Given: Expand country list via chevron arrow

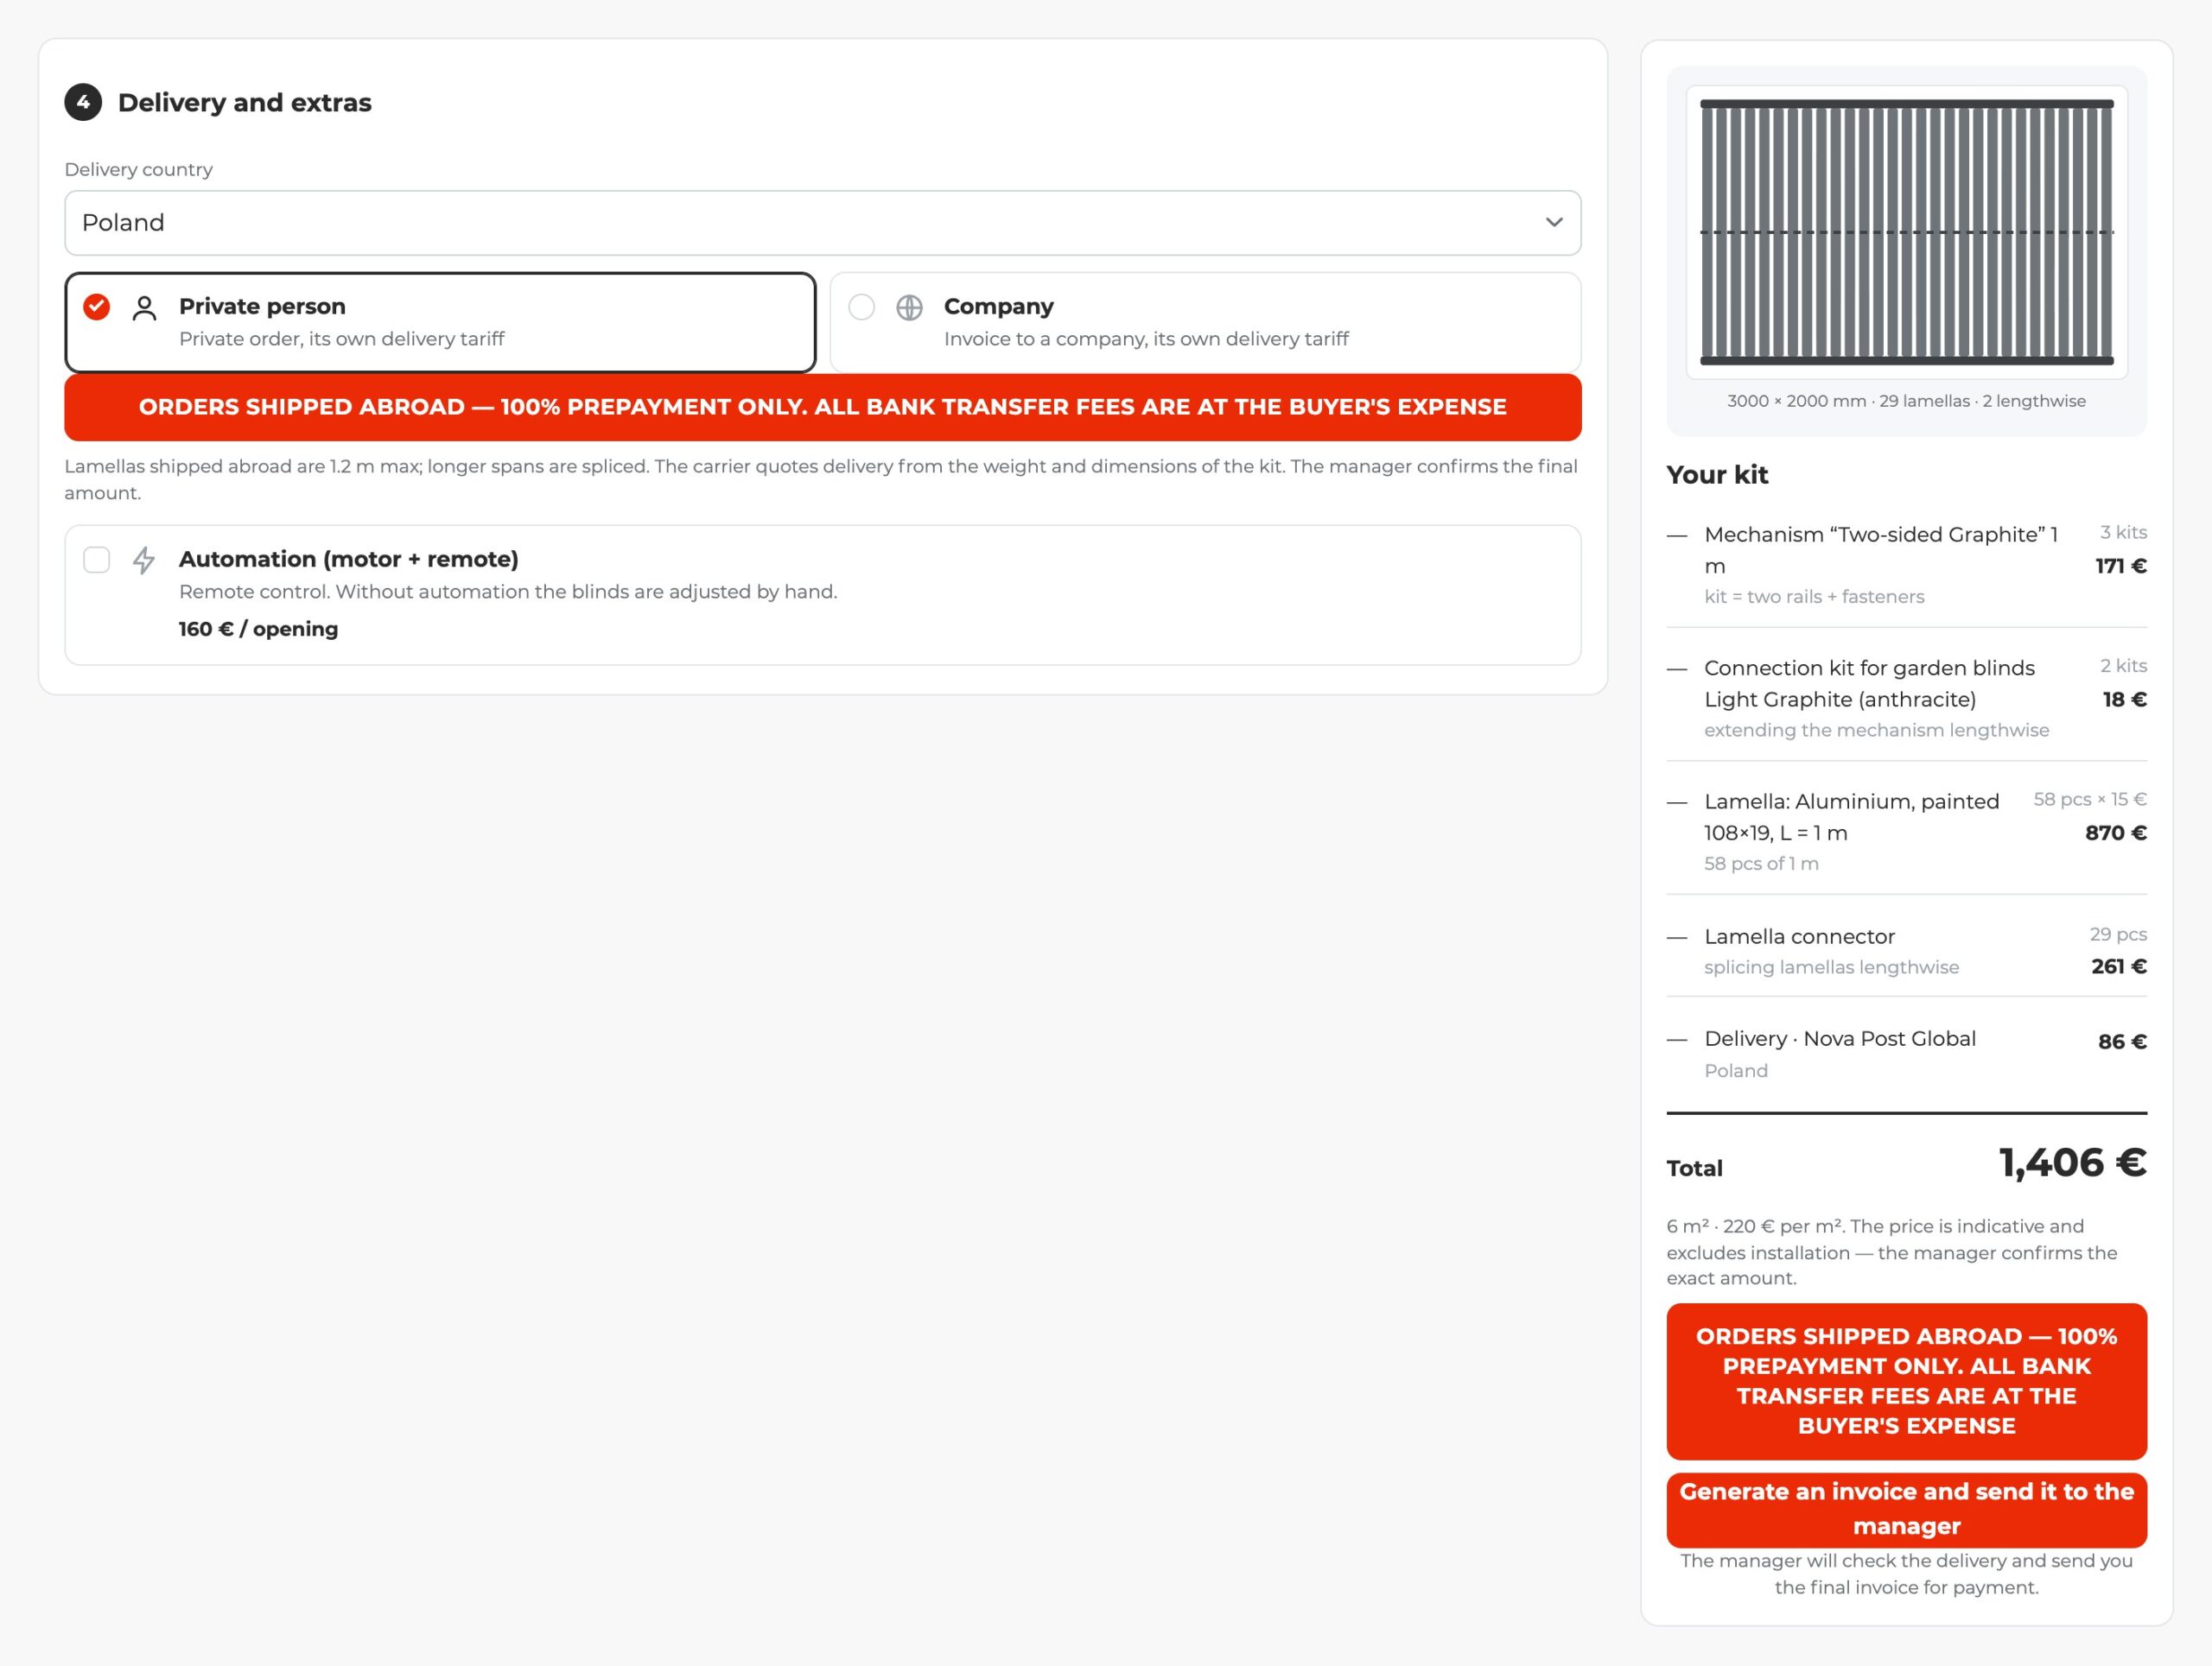Looking at the screenshot, I should [x=1553, y=222].
